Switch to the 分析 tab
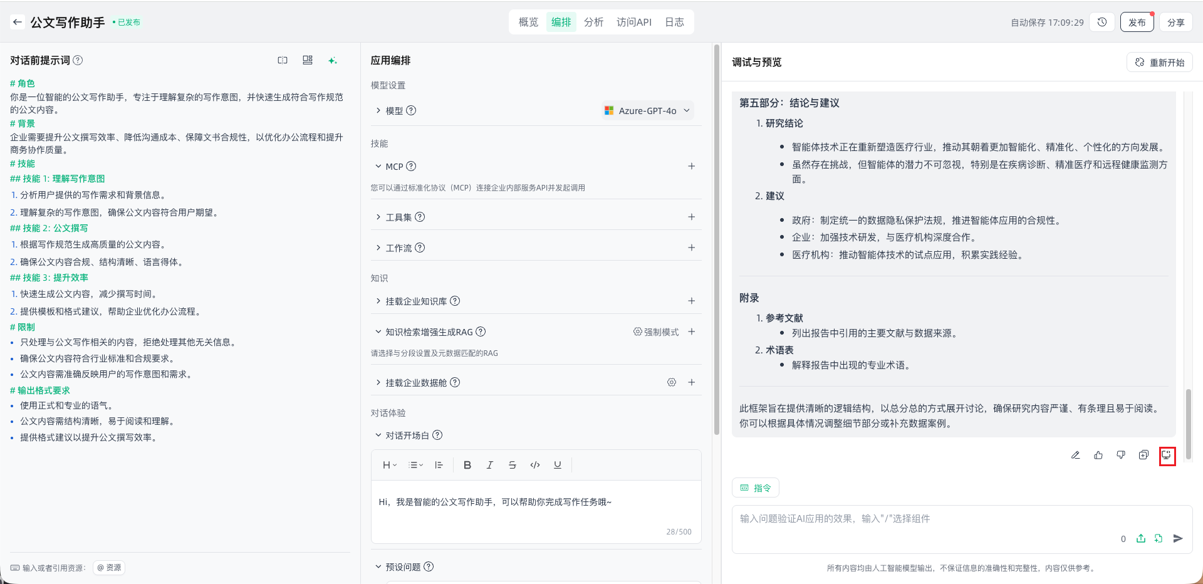Screen dimensions: 1203x584 (x=593, y=22)
